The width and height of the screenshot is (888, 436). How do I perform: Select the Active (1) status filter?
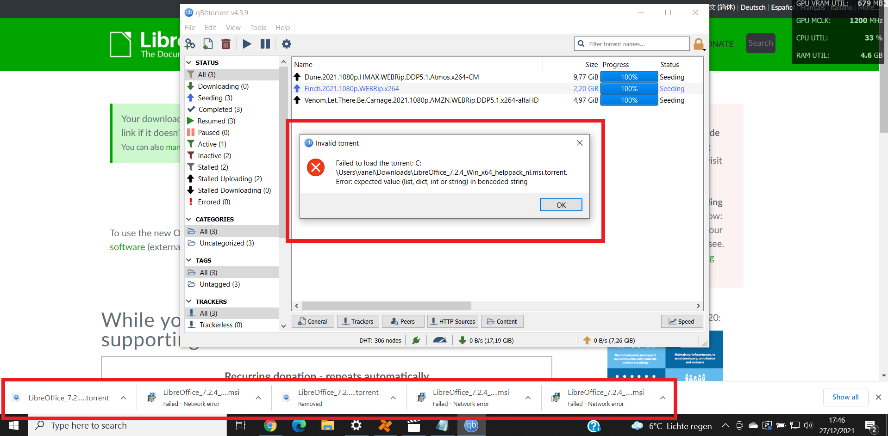[x=232, y=144]
